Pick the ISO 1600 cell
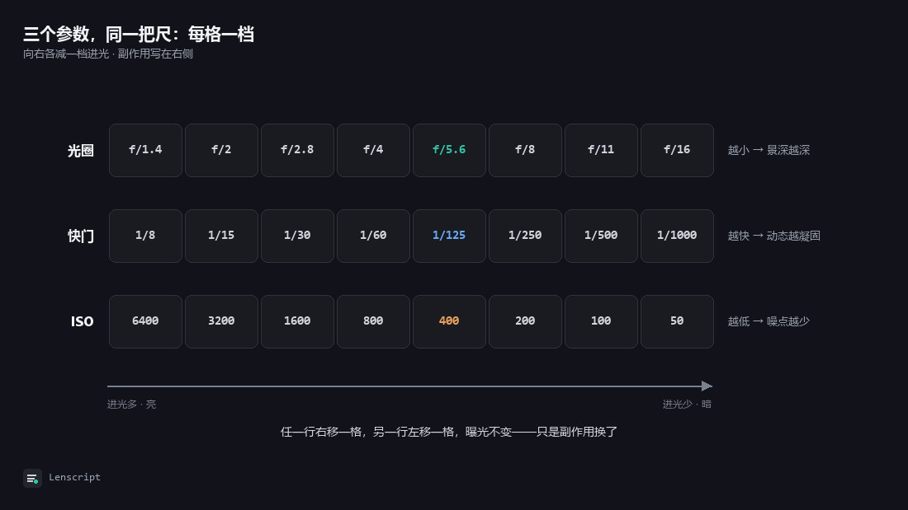The image size is (908, 510). point(297,321)
